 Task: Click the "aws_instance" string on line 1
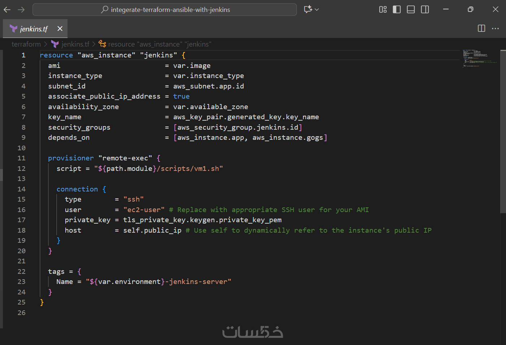click(x=107, y=55)
